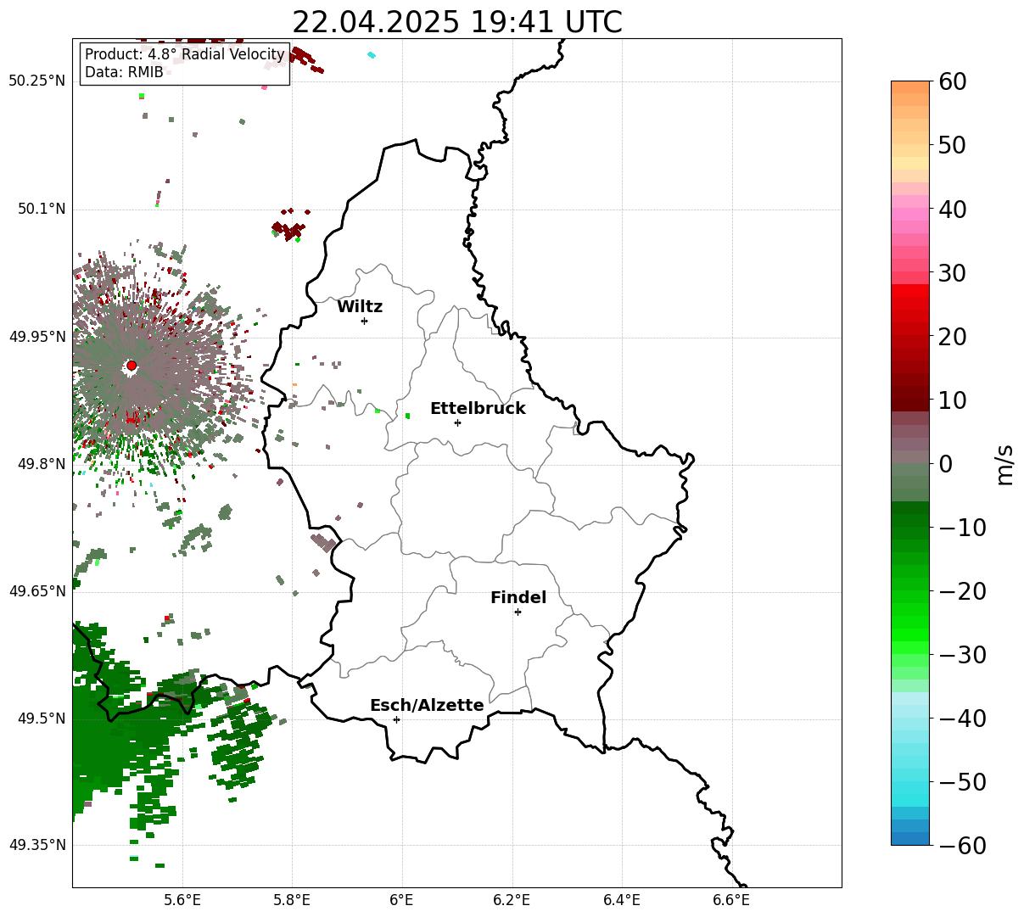The image size is (1024, 917).
Task: Click the red radar site marker
Action: [x=131, y=366]
